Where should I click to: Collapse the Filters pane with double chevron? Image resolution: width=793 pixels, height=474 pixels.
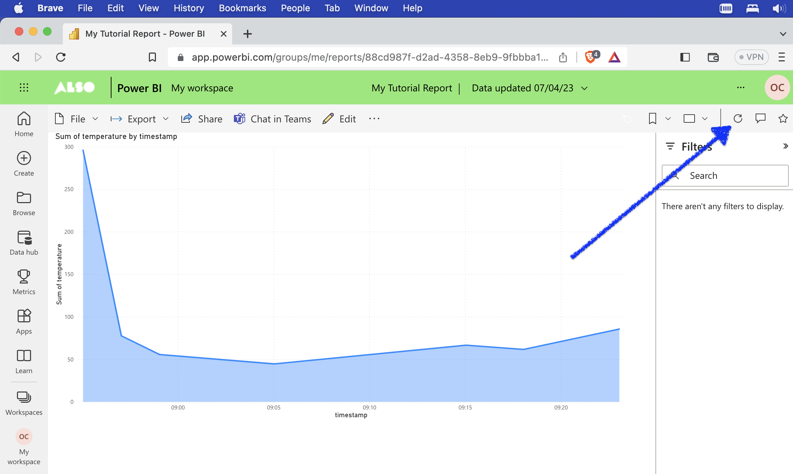(x=785, y=146)
